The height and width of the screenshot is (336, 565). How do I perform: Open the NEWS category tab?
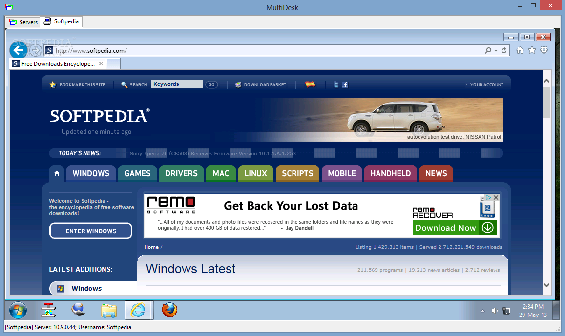coord(436,173)
